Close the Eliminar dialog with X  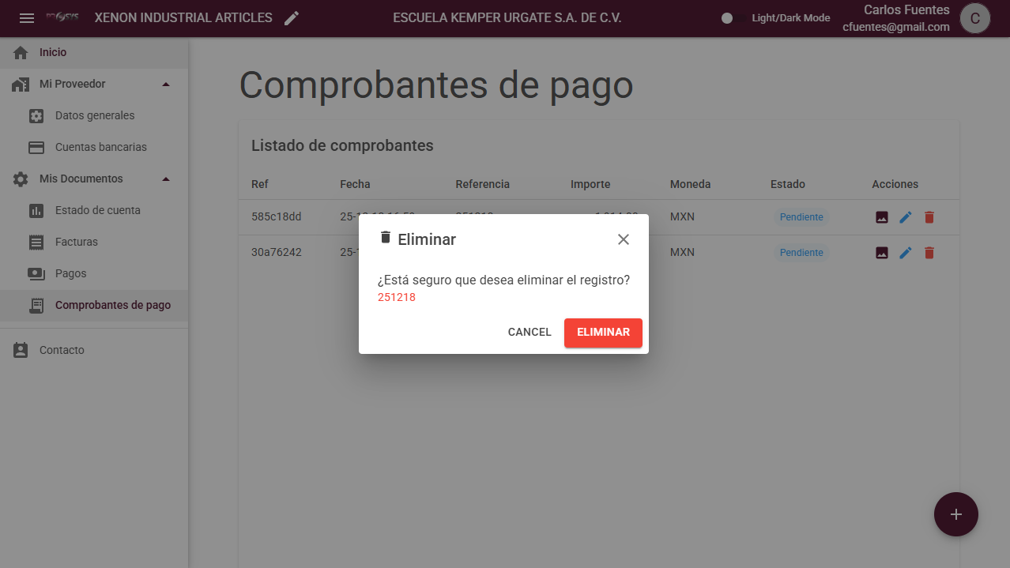pos(624,239)
